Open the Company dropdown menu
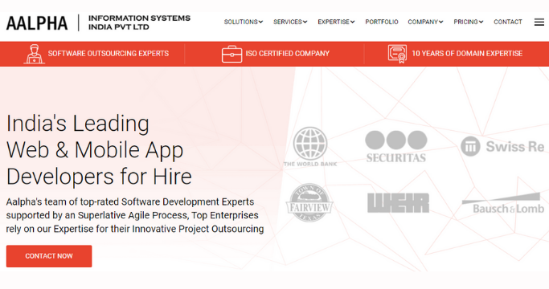Viewport: 549px width, 289px height. tap(425, 22)
